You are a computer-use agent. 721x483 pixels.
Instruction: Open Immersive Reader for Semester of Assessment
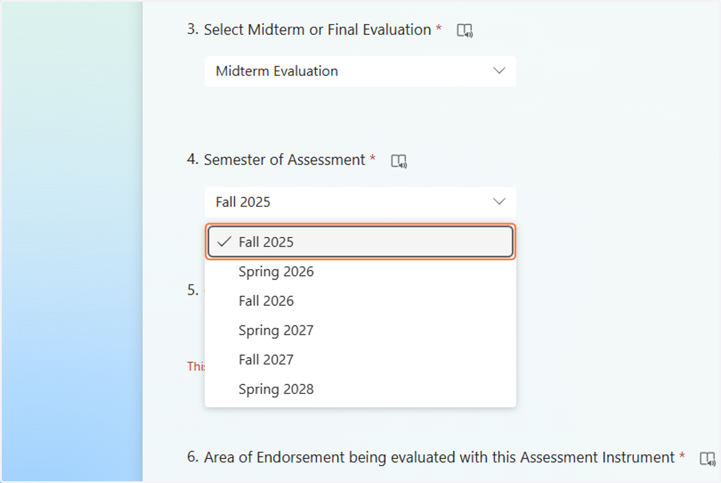pyautogui.click(x=399, y=161)
